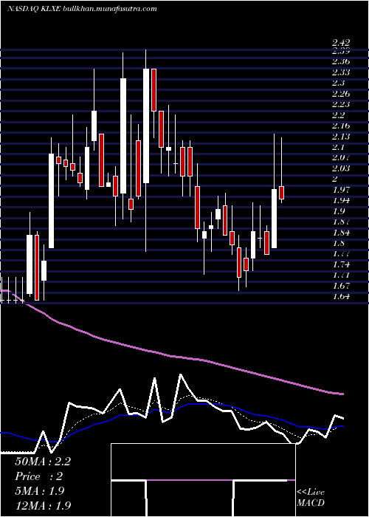Viewport: 369px width, 517px height.
Task: Select the 2.42 price axis label
Action: pos(341,43)
